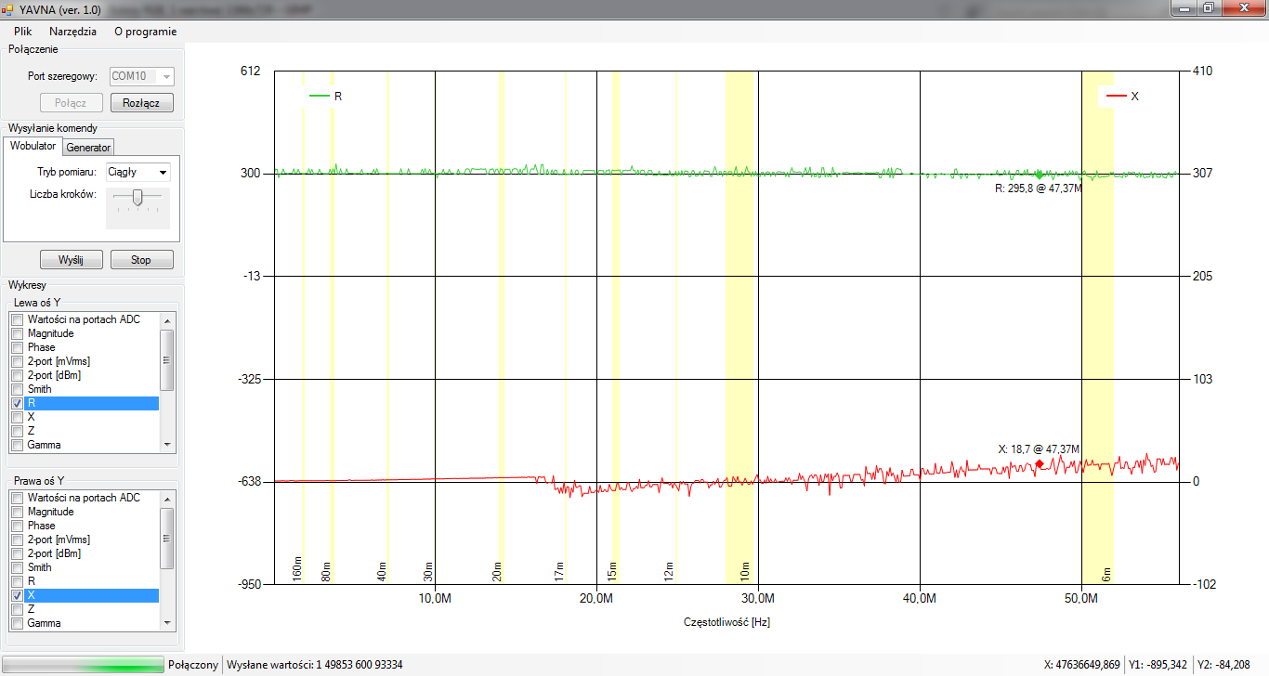Enable Magnitude checkbox in Lewa oś Y list
The image size is (1269, 676).
[18, 333]
